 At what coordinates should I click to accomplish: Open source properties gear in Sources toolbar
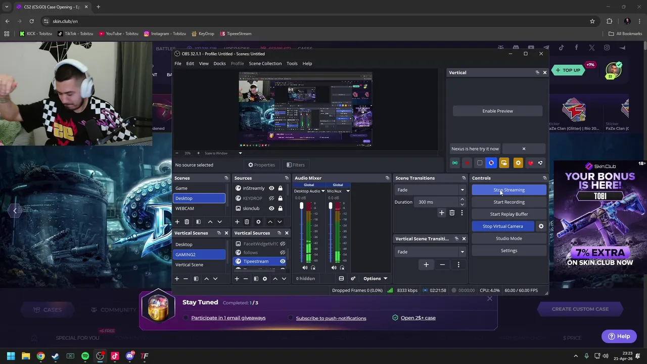(258, 221)
